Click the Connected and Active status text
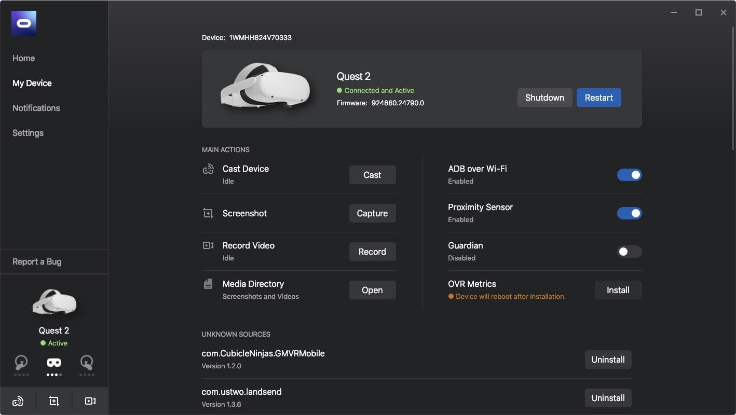The height and width of the screenshot is (415, 736). point(379,90)
